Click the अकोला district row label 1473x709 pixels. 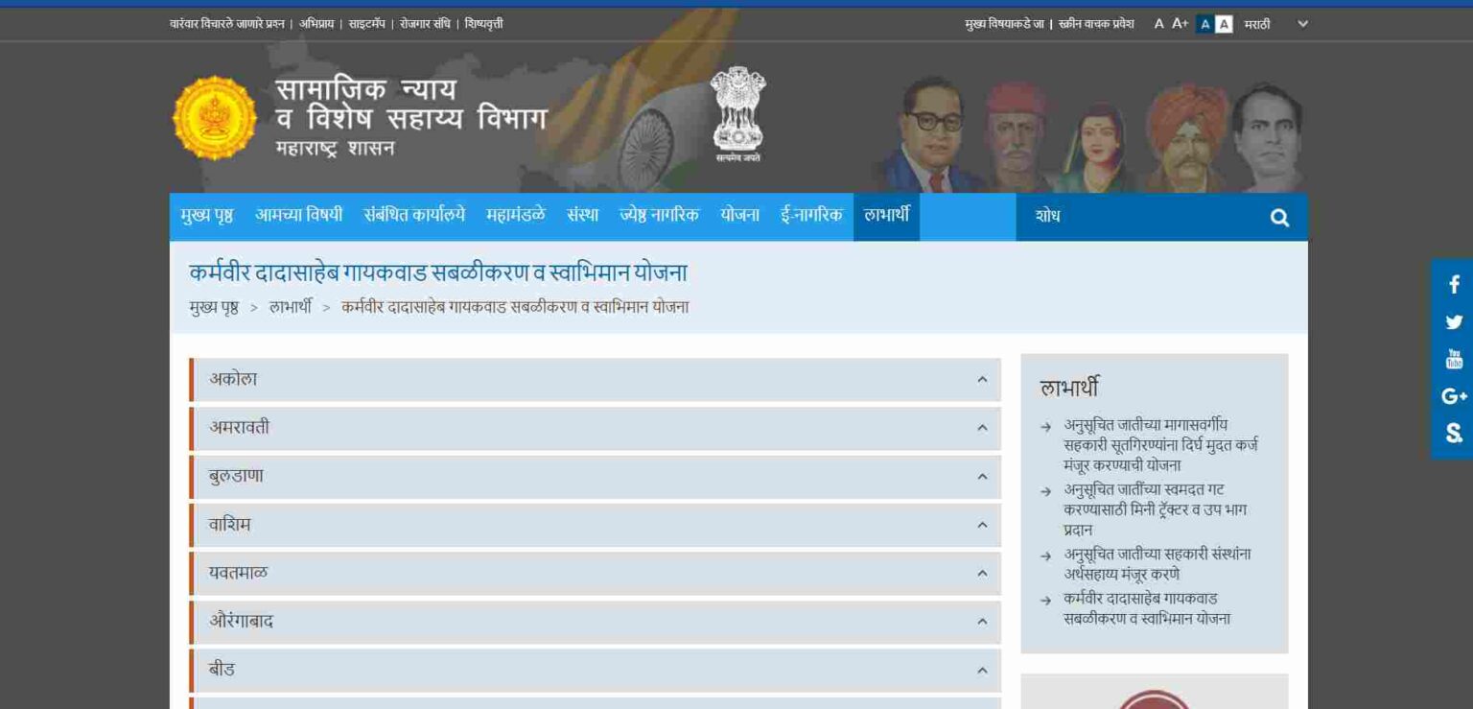(x=233, y=379)
